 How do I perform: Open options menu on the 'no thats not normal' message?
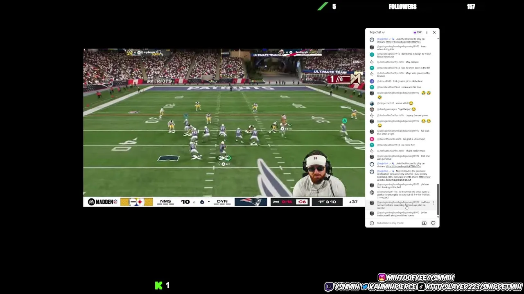point(434,203)
